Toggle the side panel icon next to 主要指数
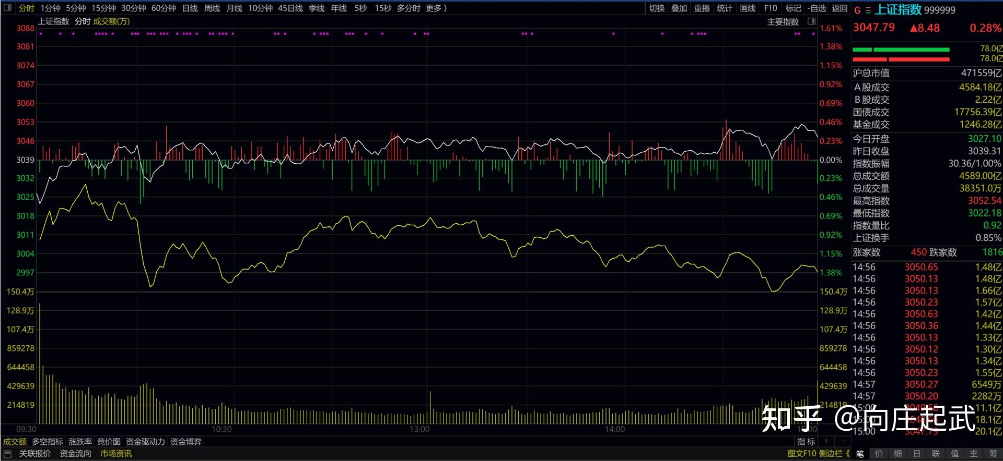This screenshot has width=1003, height=461. tap(811, 21)
